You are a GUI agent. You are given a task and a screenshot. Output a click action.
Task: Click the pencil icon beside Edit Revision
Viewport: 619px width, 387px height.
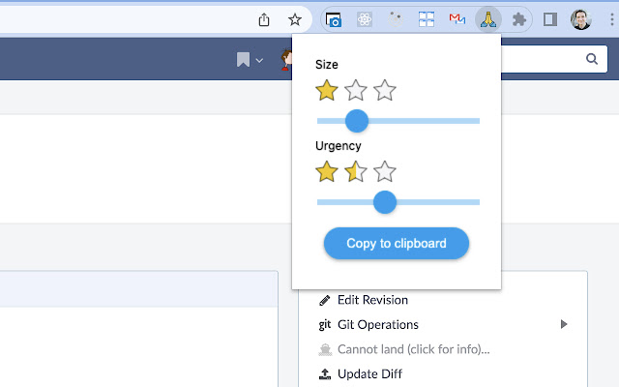pos(325,301)
